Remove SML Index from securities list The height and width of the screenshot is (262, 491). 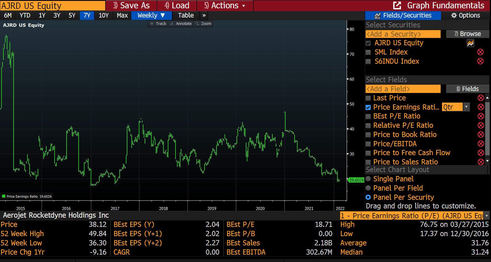(x=481, y=52)
